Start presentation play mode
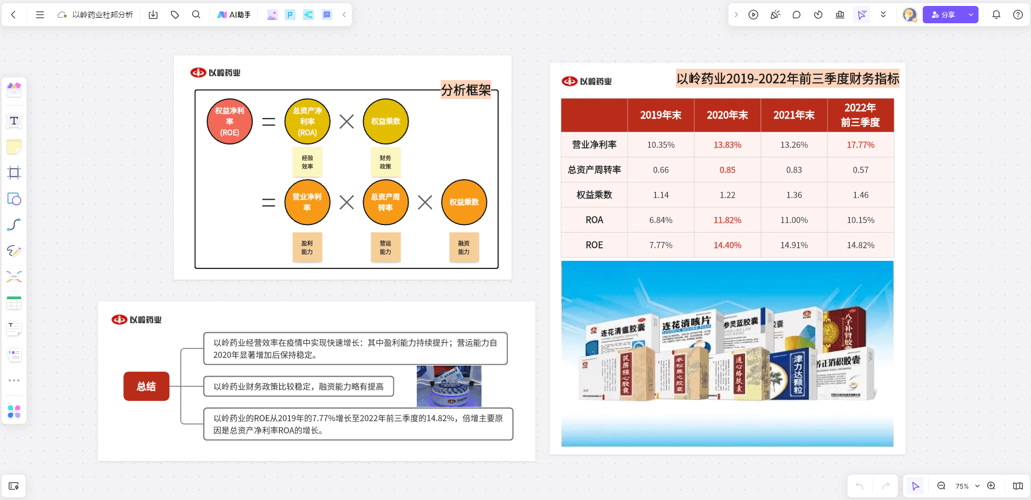Image resolution: width=1031 pixels, height=500 pixels. click(x=753, y=15)
